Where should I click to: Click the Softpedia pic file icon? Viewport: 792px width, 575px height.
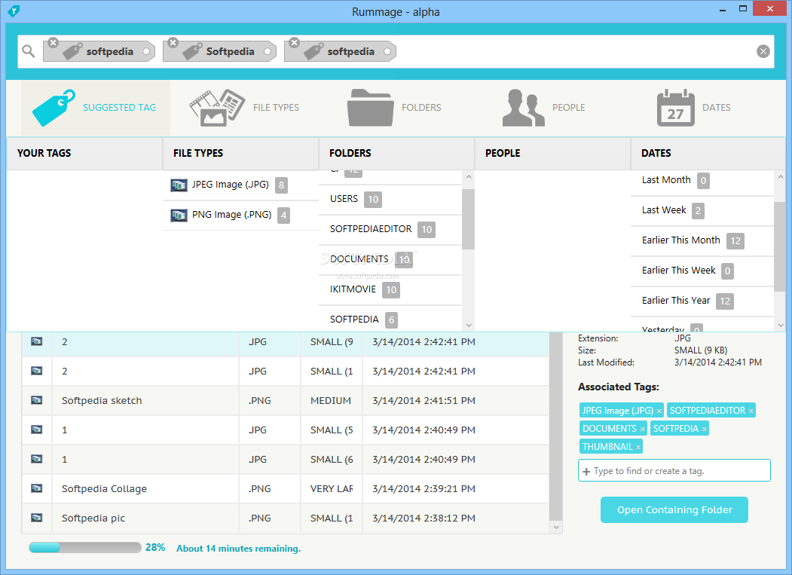(36, 518)
